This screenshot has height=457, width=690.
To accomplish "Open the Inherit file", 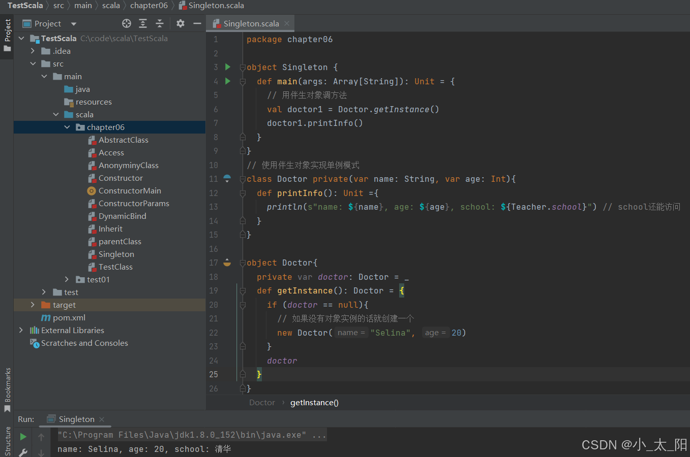I will coord(105,229).
